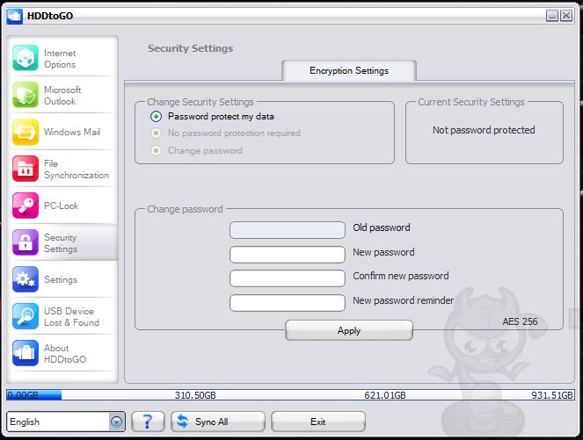Click the HDDtoGO title bar app icon
This screenshot has width=583, height=440.
tap(14, 16)
